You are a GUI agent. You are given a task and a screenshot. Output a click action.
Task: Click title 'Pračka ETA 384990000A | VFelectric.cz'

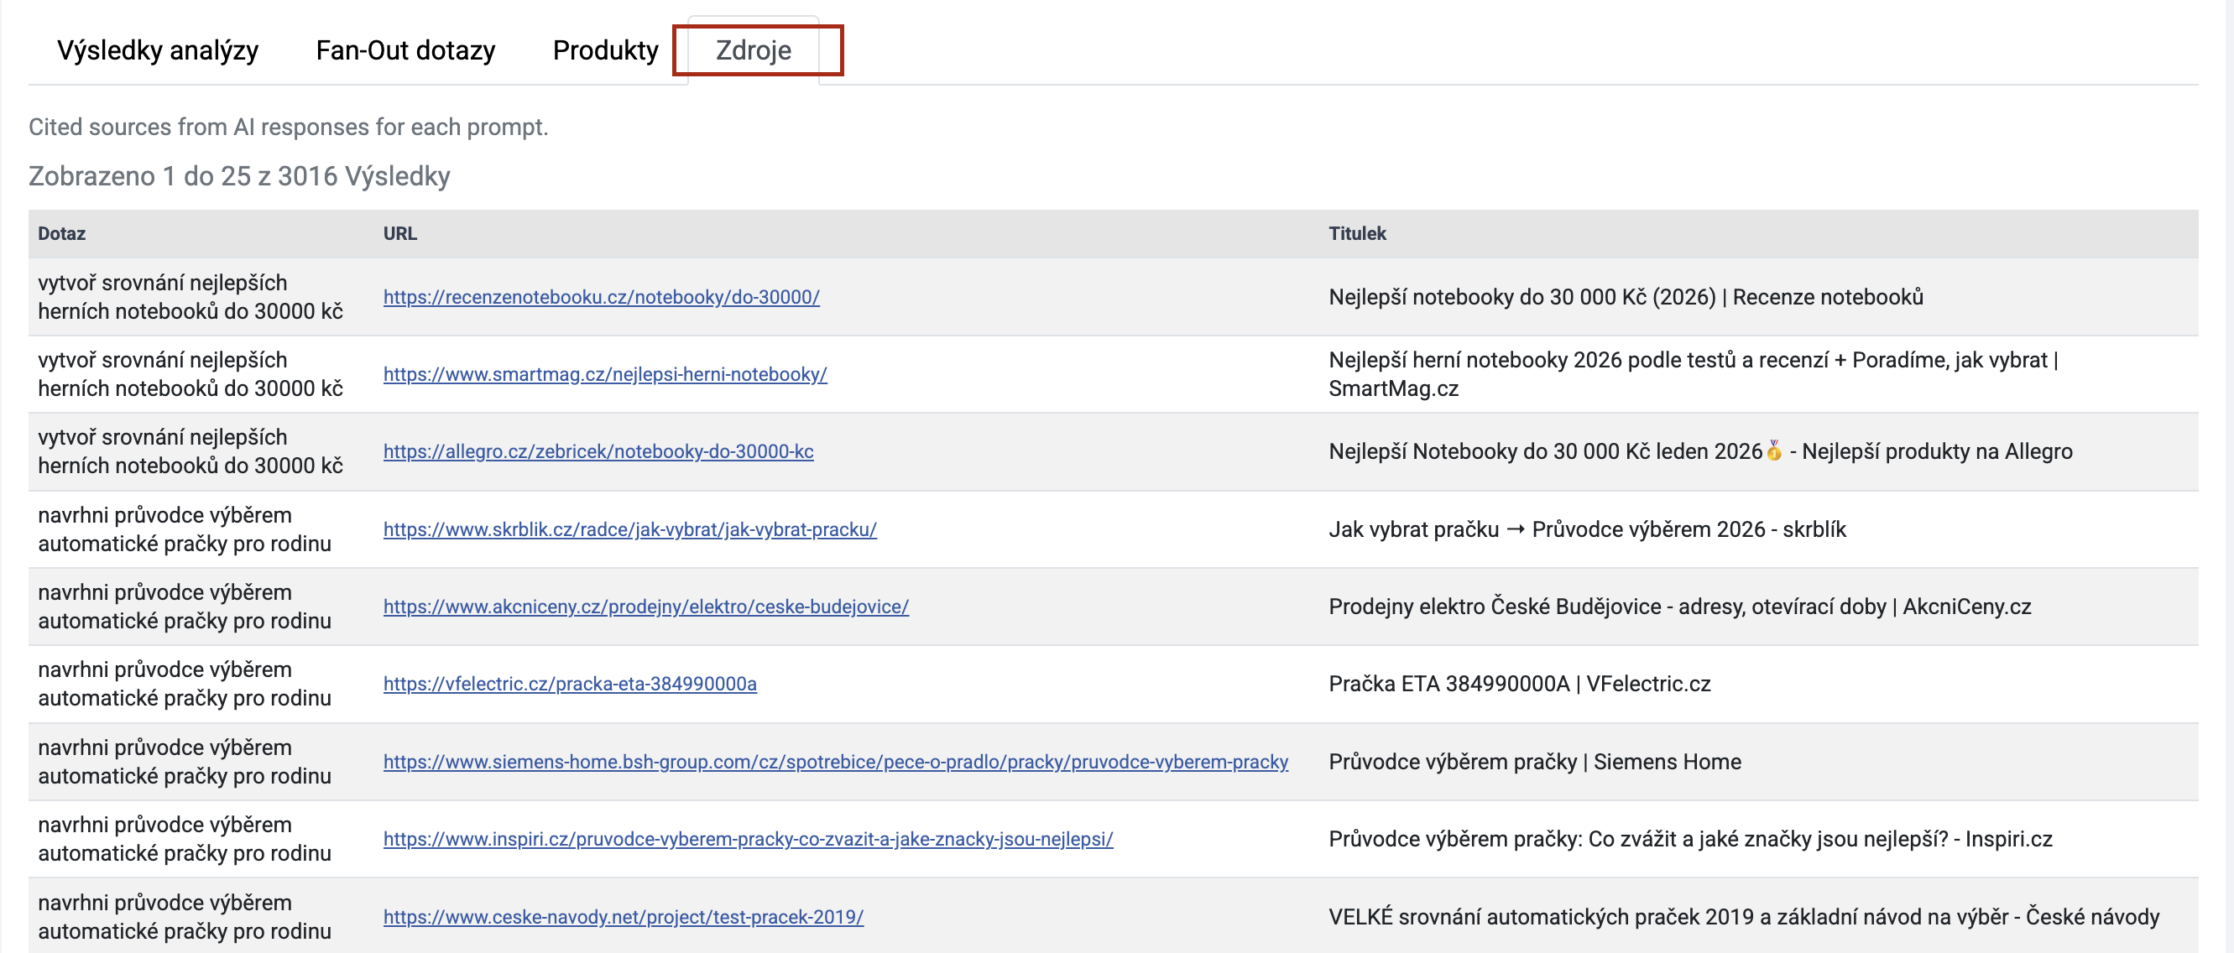point(1518,685)
